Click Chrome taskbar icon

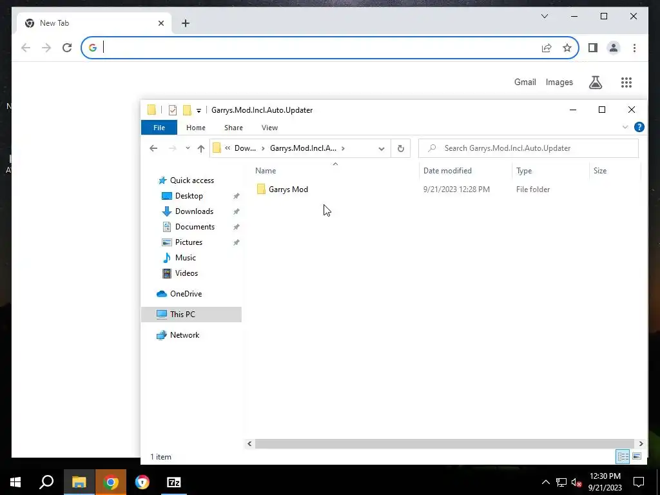110,482
